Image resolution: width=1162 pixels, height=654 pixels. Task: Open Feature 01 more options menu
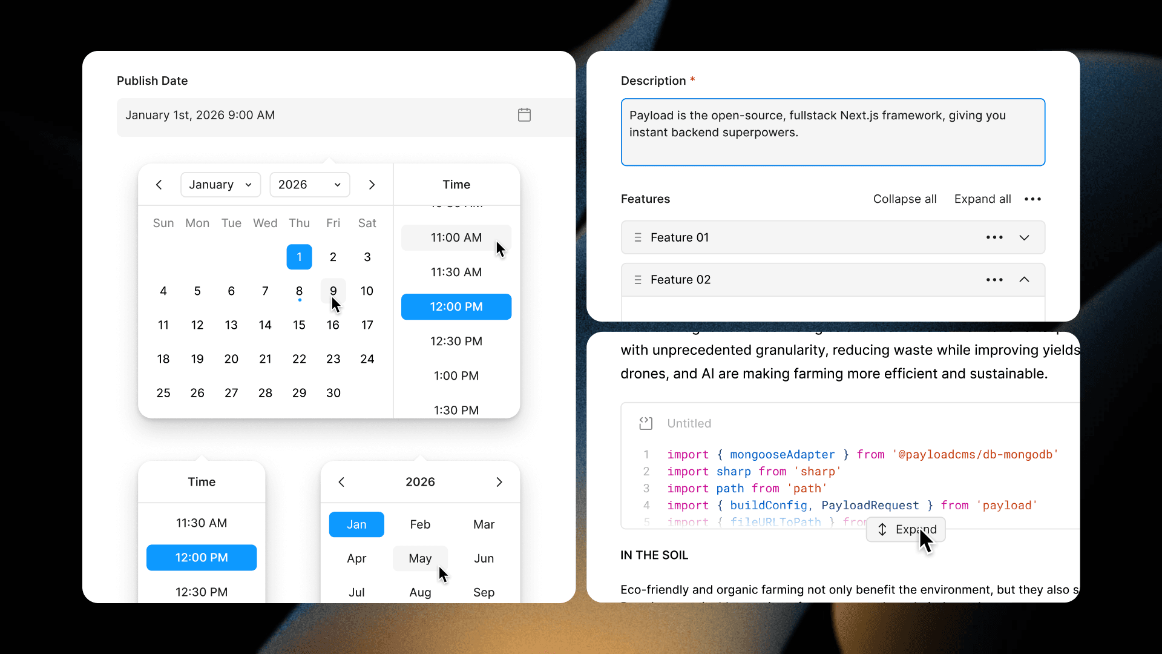click(x=994, y=238)
